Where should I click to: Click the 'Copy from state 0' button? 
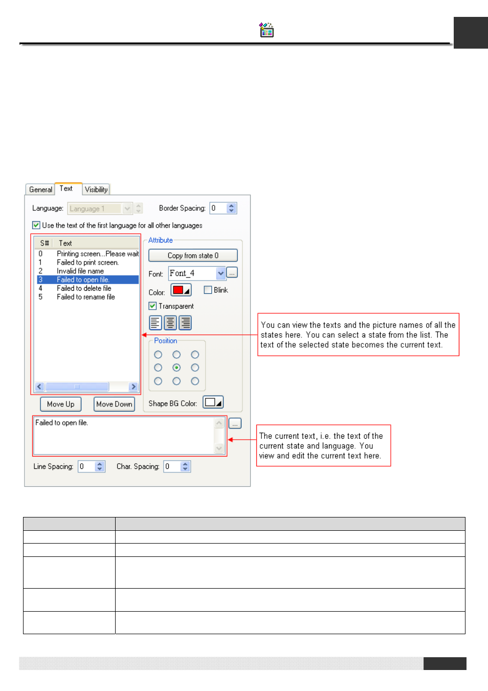tap(193, 255)
